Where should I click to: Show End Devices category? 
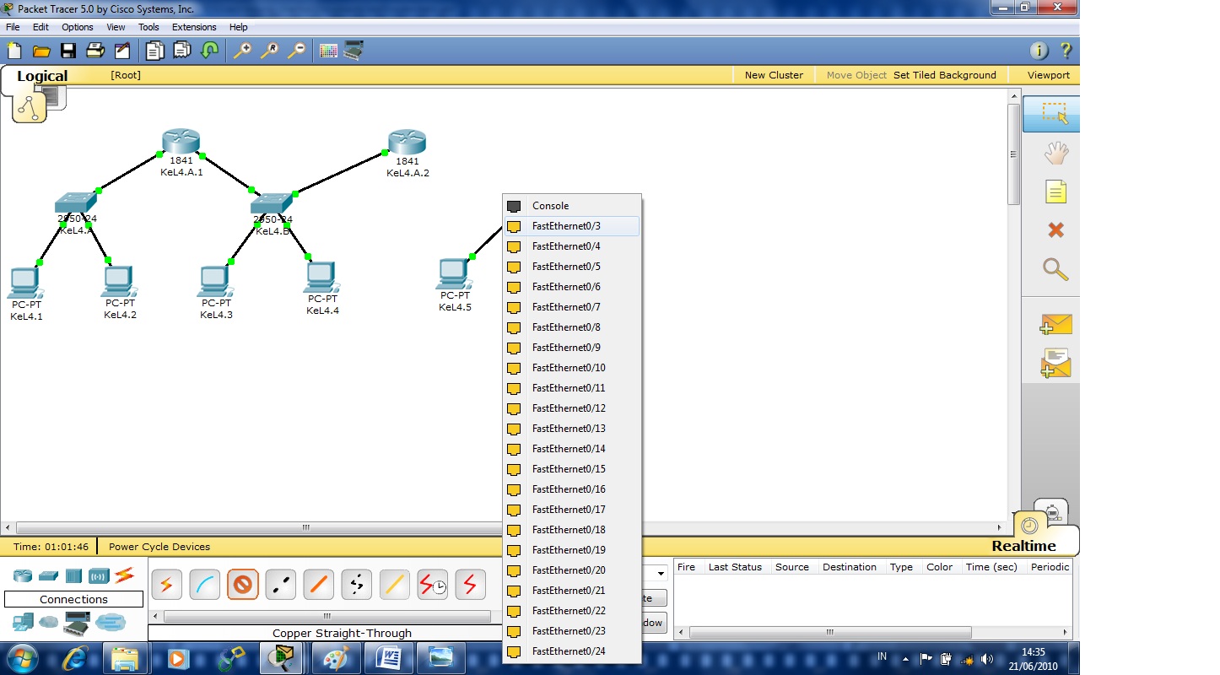[23, 623]
